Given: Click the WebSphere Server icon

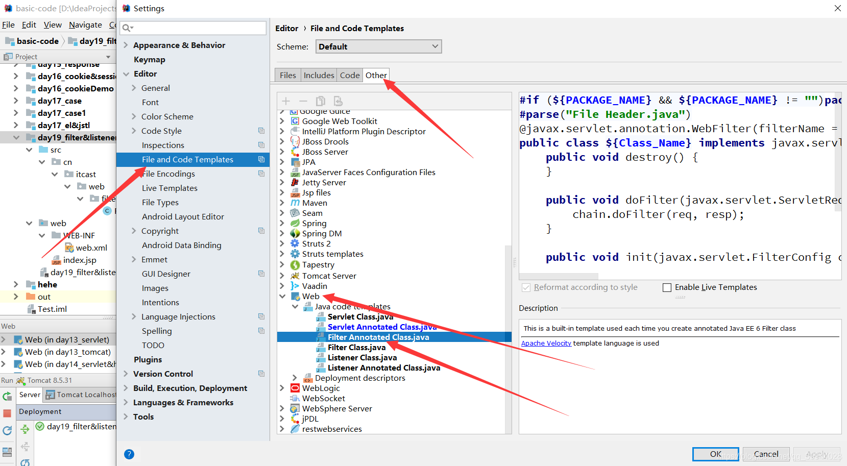Looking at the screenshot, I should pos(295,408).
